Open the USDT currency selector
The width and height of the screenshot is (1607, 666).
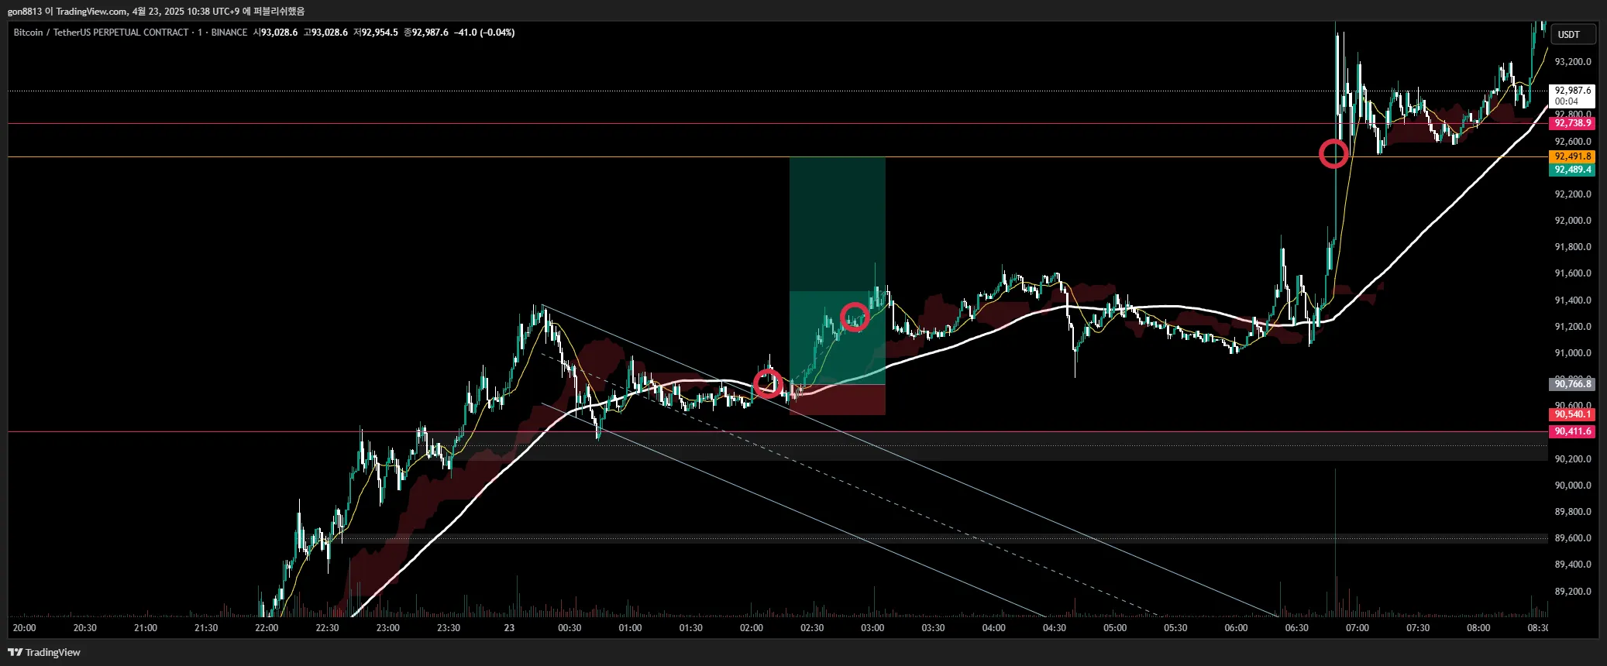[1571, 34]
